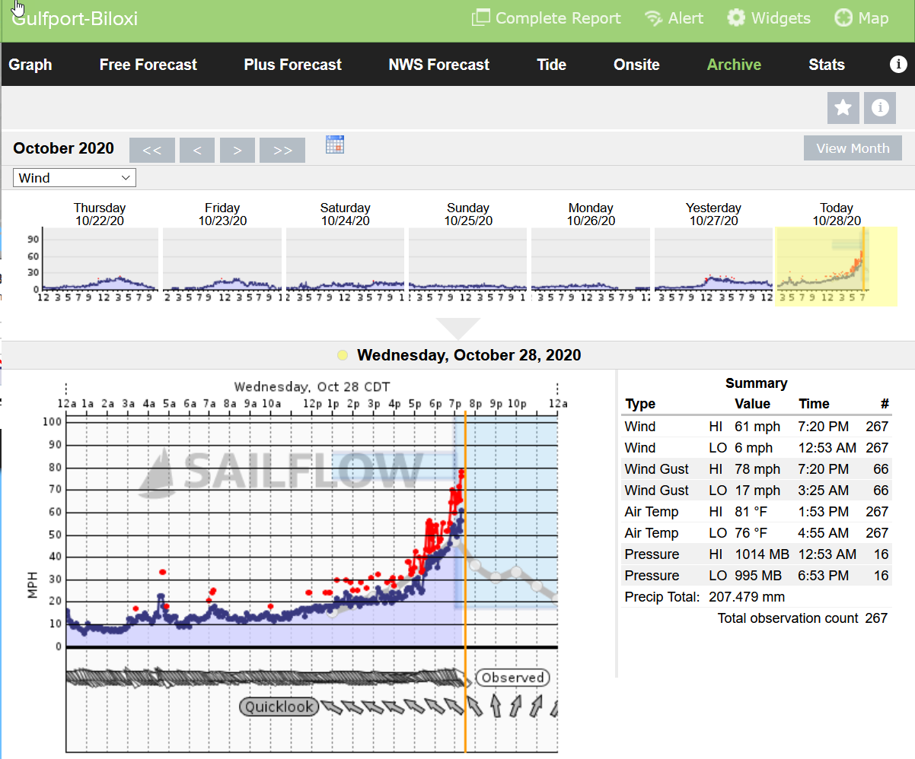This screenshot has height=759, width=915.
Task: Select Saturday 10/24/20 mini wind chart
Action: 345,259
